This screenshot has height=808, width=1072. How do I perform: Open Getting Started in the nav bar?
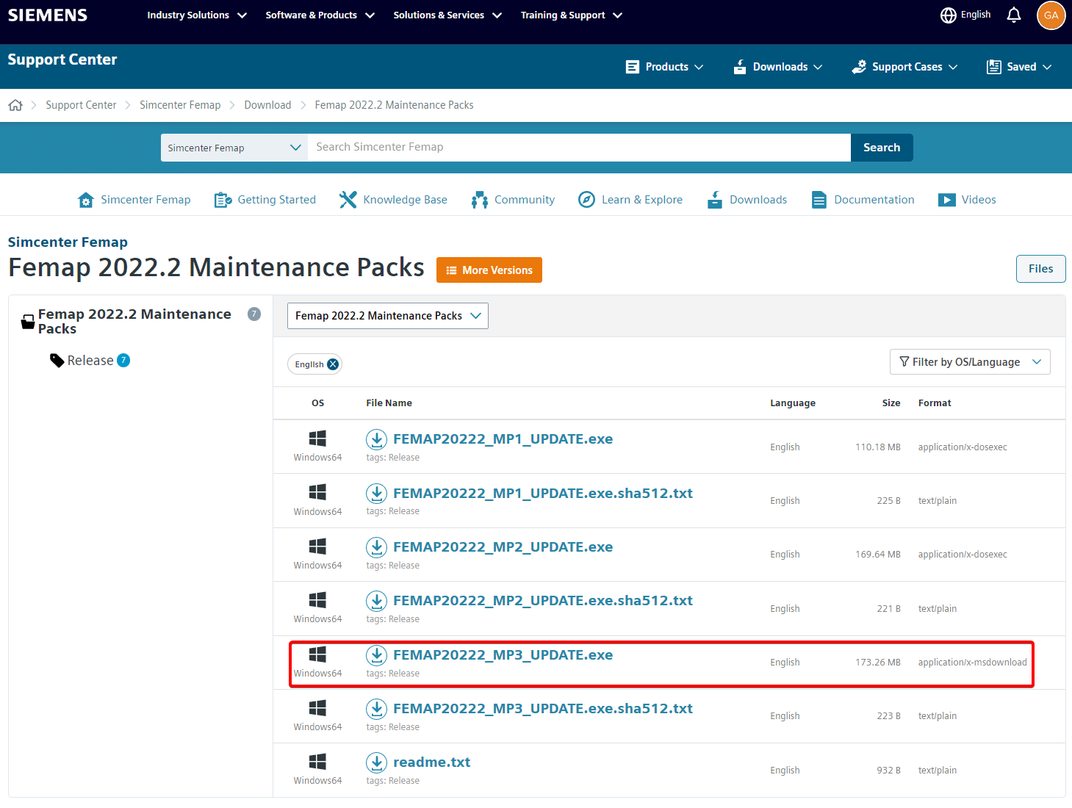click(265, 200)
